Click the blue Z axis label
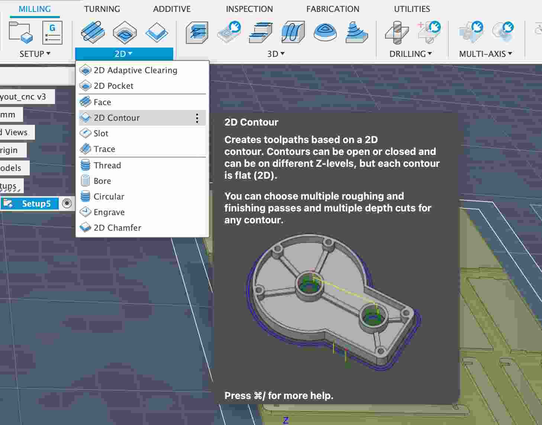 tap(285, 420)
